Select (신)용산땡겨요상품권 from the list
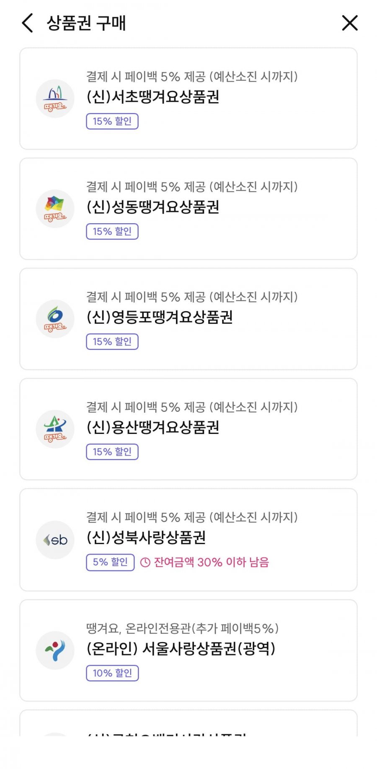 [x=188, y=429]
